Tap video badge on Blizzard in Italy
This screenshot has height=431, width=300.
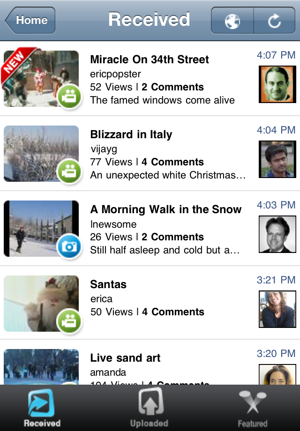pyautogui.click(x=69, y=172)
